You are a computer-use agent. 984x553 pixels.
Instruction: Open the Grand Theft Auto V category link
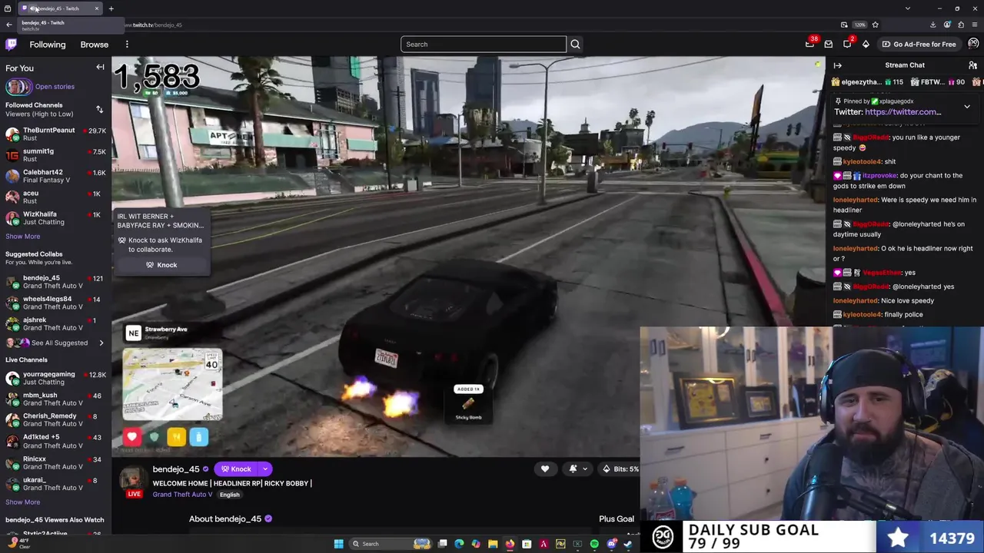click(182, 494)
